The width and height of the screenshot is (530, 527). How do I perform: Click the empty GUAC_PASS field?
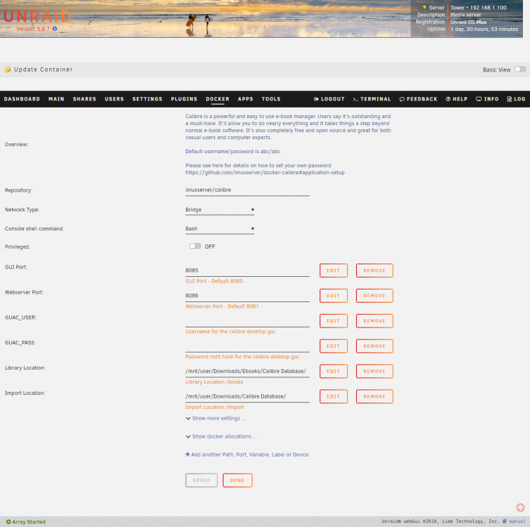coord(248,346)
